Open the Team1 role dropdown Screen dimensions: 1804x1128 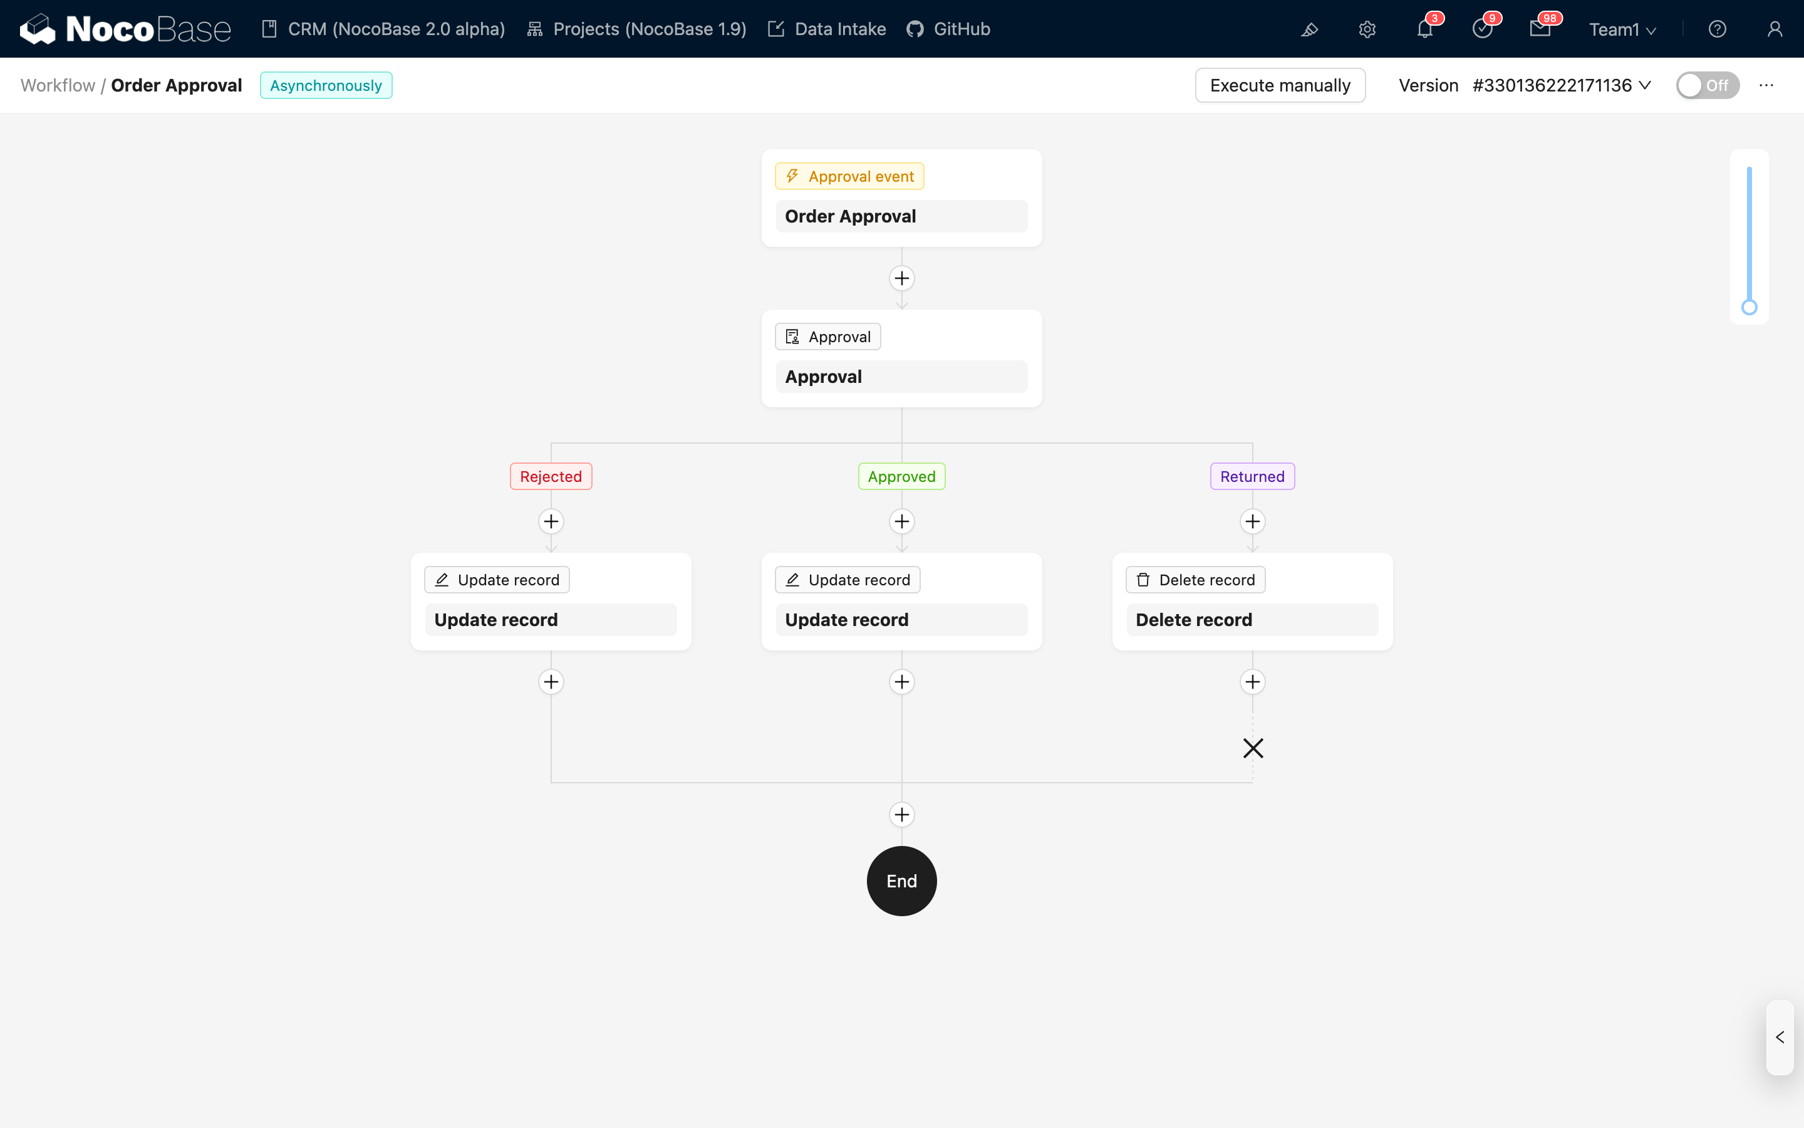click(1622, 29)
